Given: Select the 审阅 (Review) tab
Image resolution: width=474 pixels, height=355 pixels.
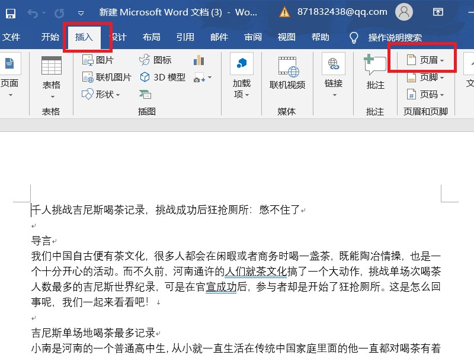Looking at the screenshot, I should click(x=252, y=37).
